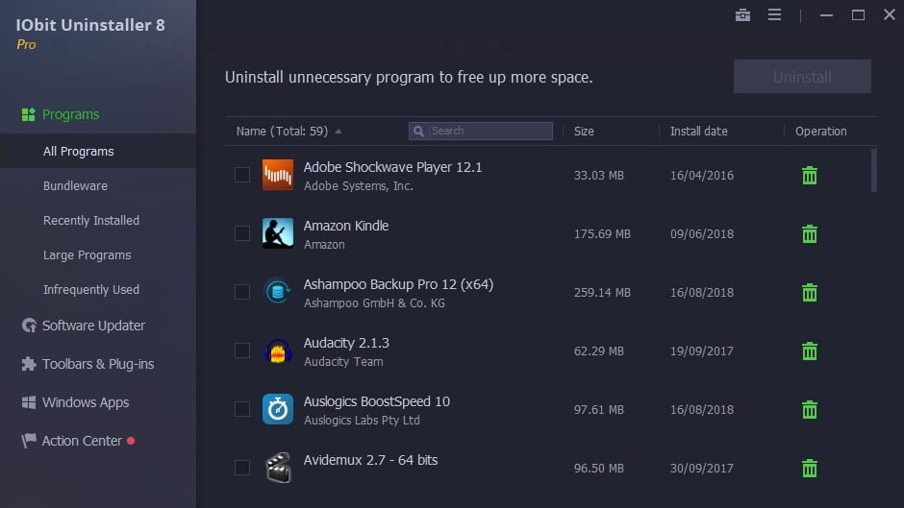Click the program list vertical scrollbar
The height and width of the screenshot is (508, 904).
[x=874, y=171]
